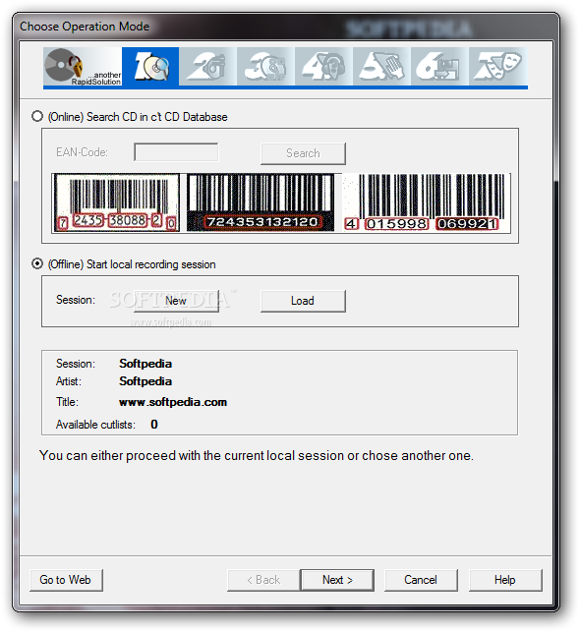Click the Help button
This screenshot has height=632, width=580.
tap(505, 580)
